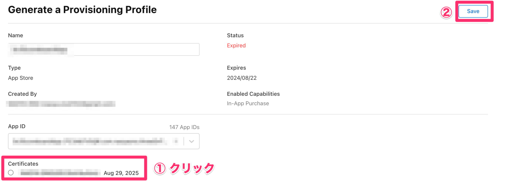Click the Expires date 2024/08/22

(x=241, y=78)
